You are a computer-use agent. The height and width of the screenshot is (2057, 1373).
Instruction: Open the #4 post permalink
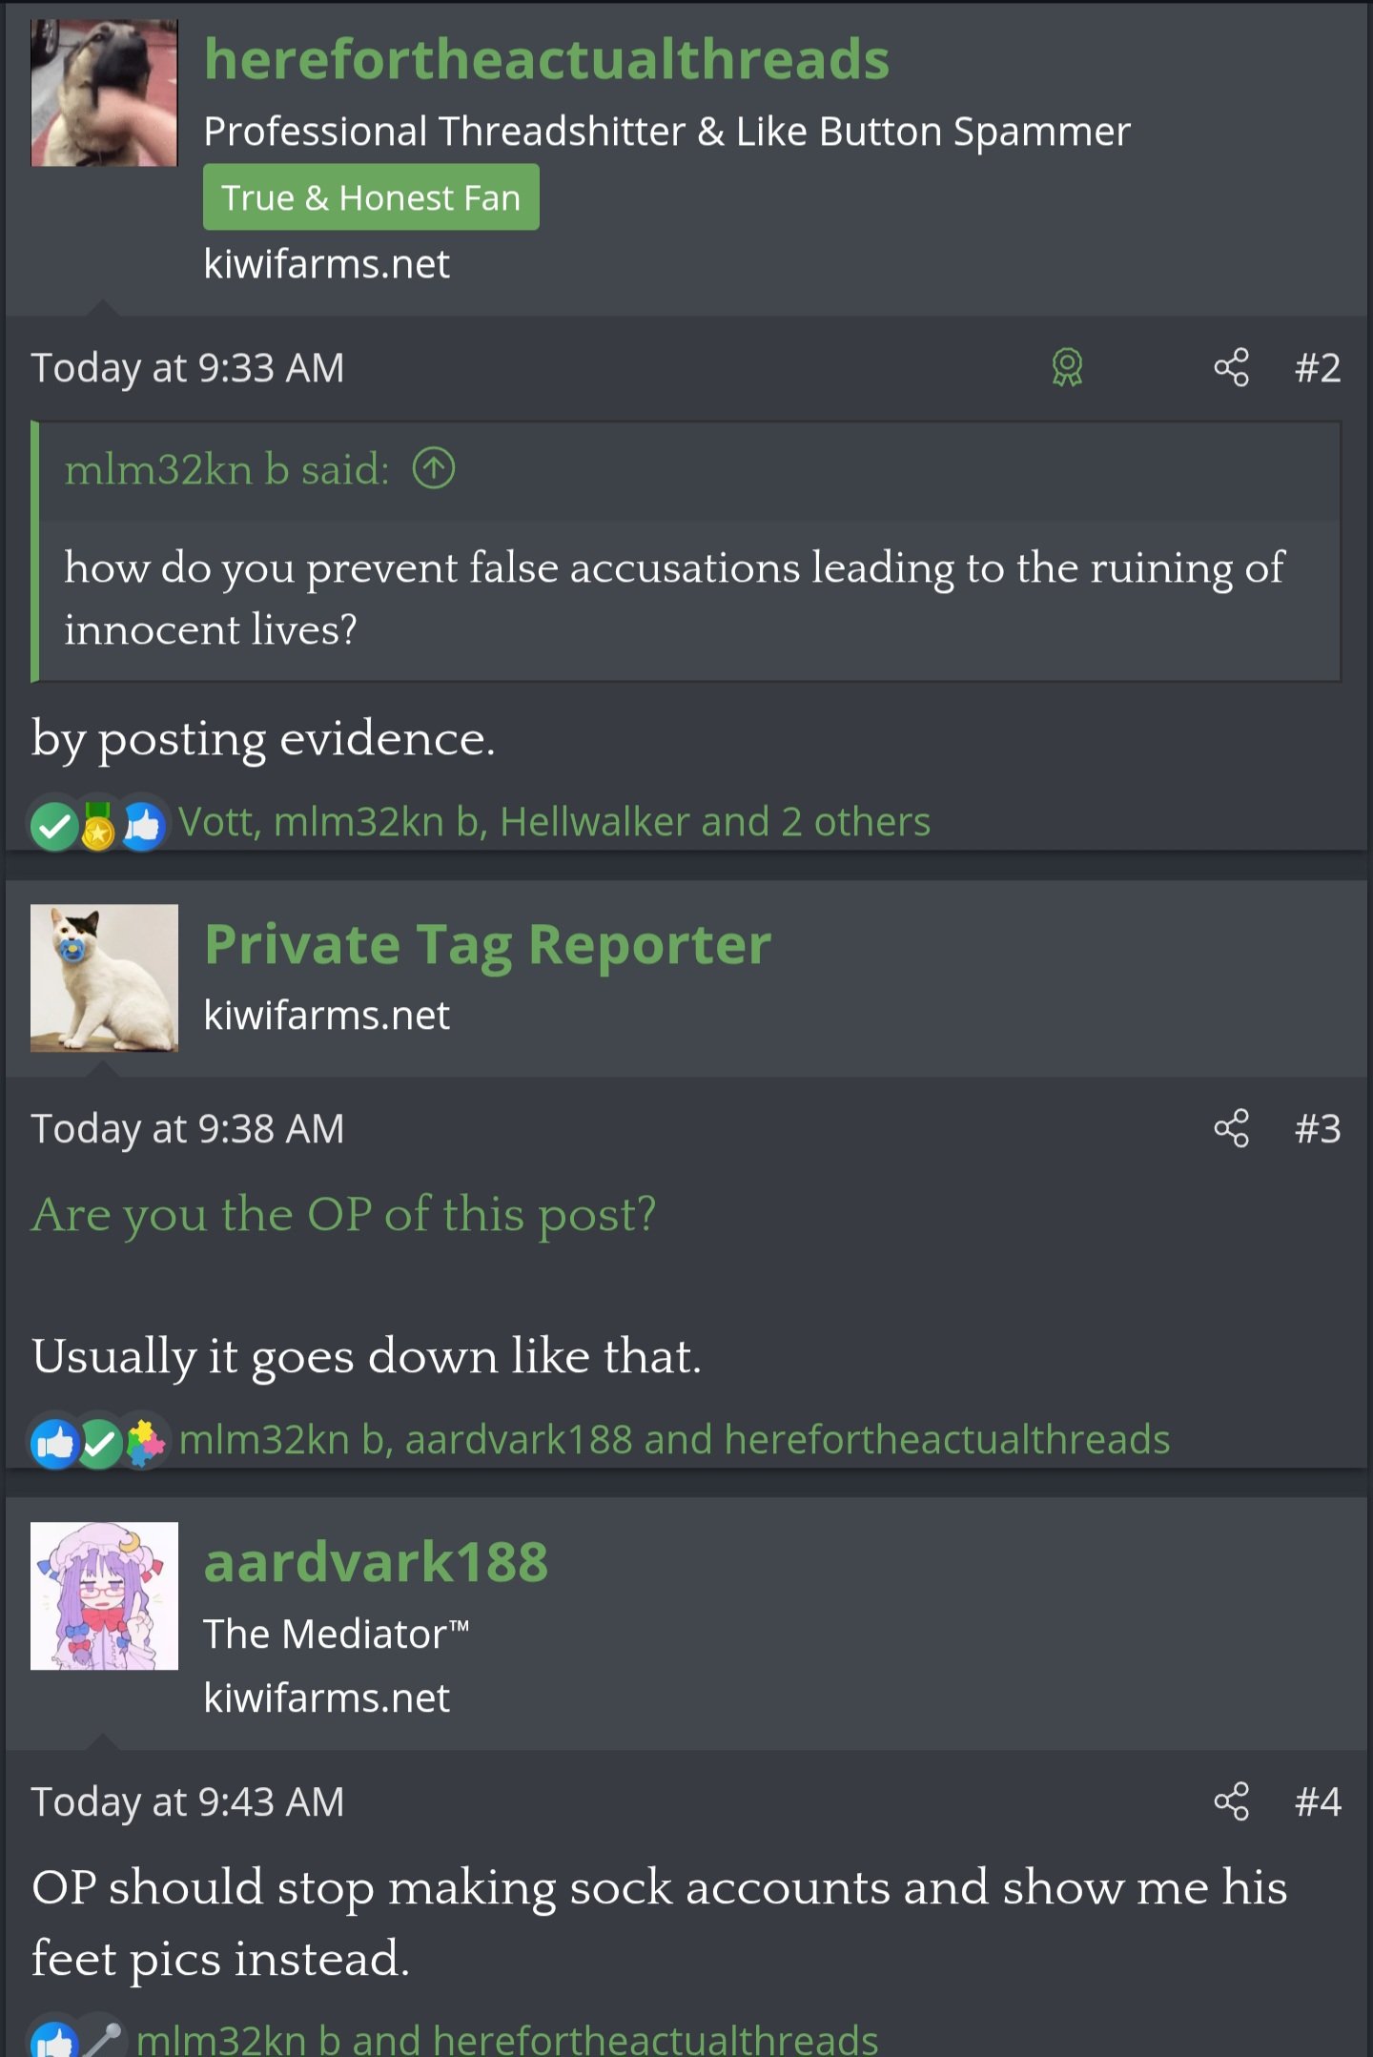(x=1318, y=1801)
